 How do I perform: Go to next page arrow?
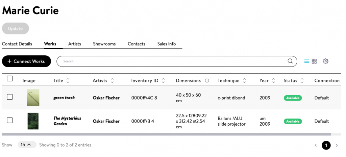(337, 146)
